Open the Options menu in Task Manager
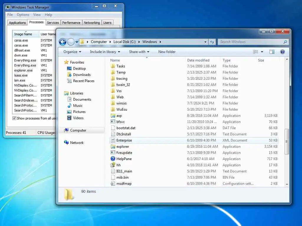The height and width of the screenshot is (226, 302). (23, 15)
